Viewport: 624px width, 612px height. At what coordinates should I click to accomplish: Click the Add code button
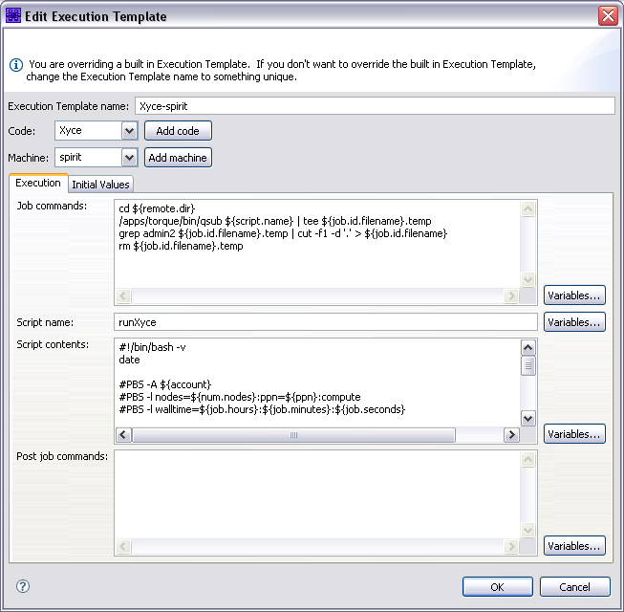pyautogui.click(x=178, y=131)
